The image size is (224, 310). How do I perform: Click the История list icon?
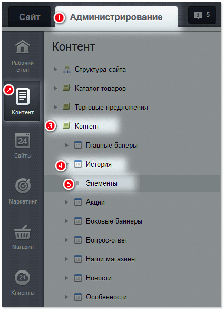pyautogui.click(x=78, y=164)
